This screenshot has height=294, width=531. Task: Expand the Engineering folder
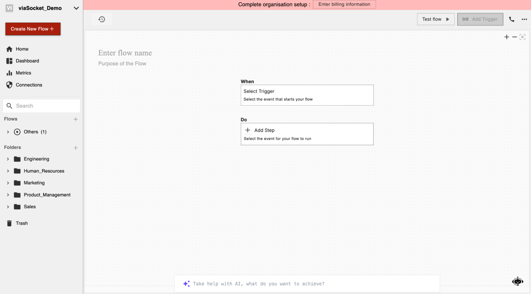coord(8,159)
